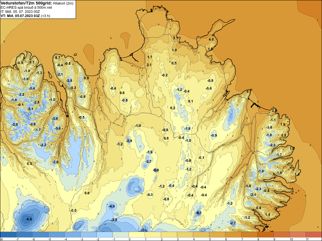Click the legend tick label 11
The image size is (322, 241).
[308, 239]
